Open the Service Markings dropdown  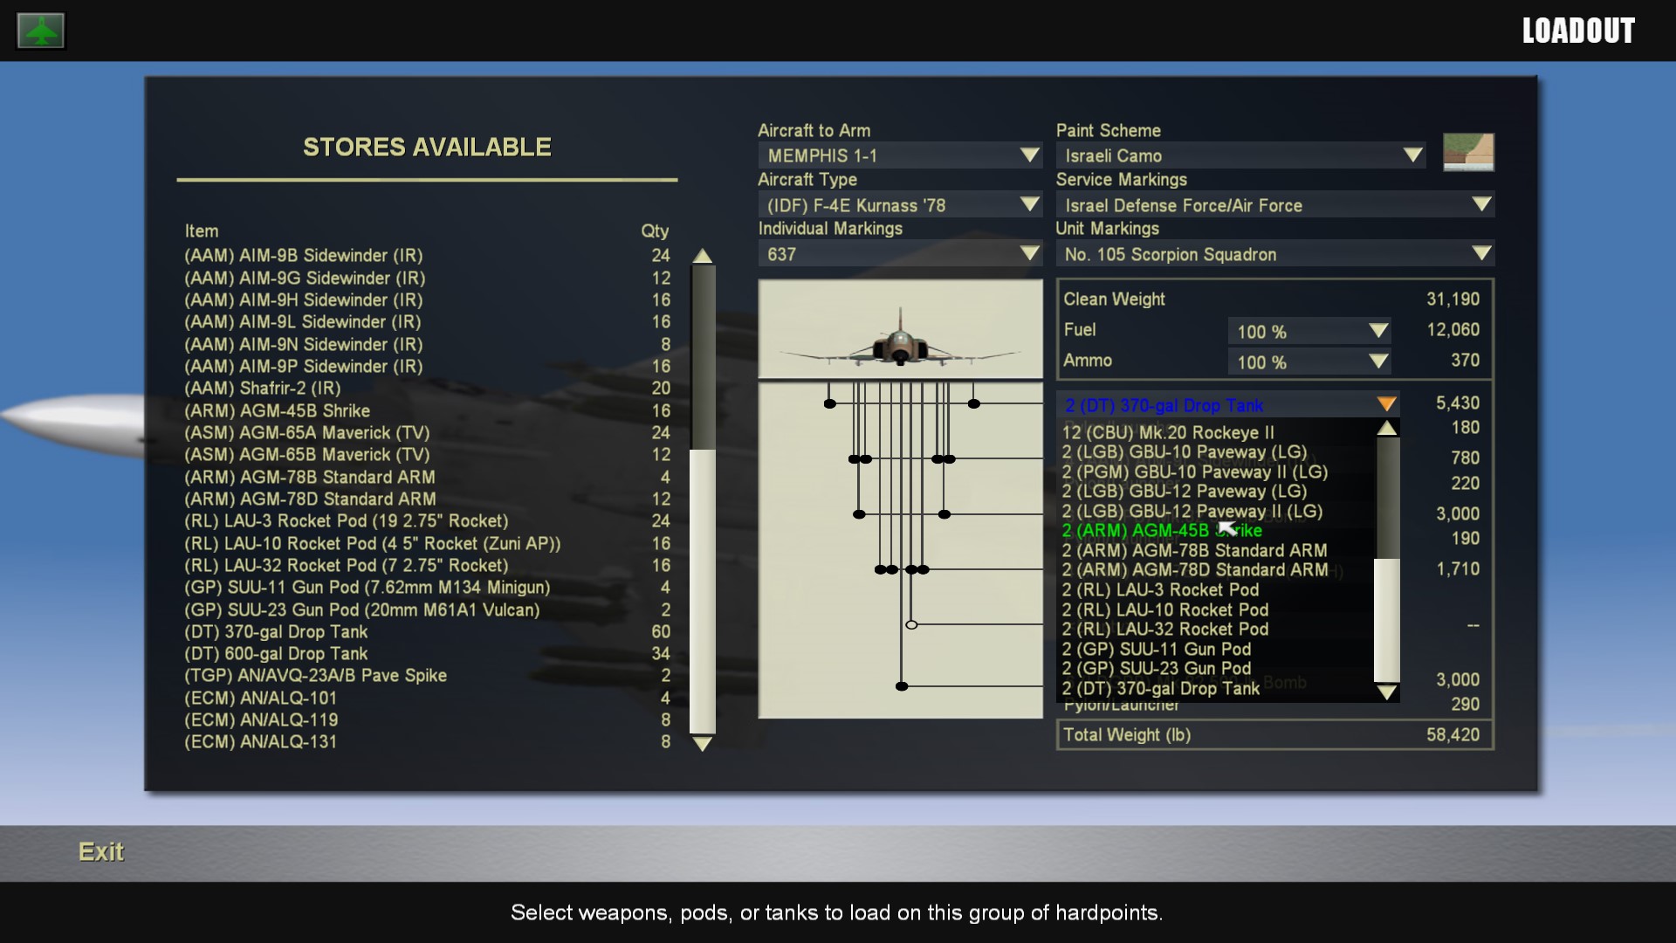click(1275, 205)
